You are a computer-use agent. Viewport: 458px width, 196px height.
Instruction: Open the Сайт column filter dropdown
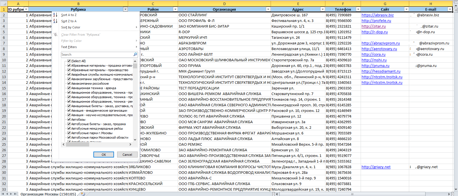click(x=406, y=9)
